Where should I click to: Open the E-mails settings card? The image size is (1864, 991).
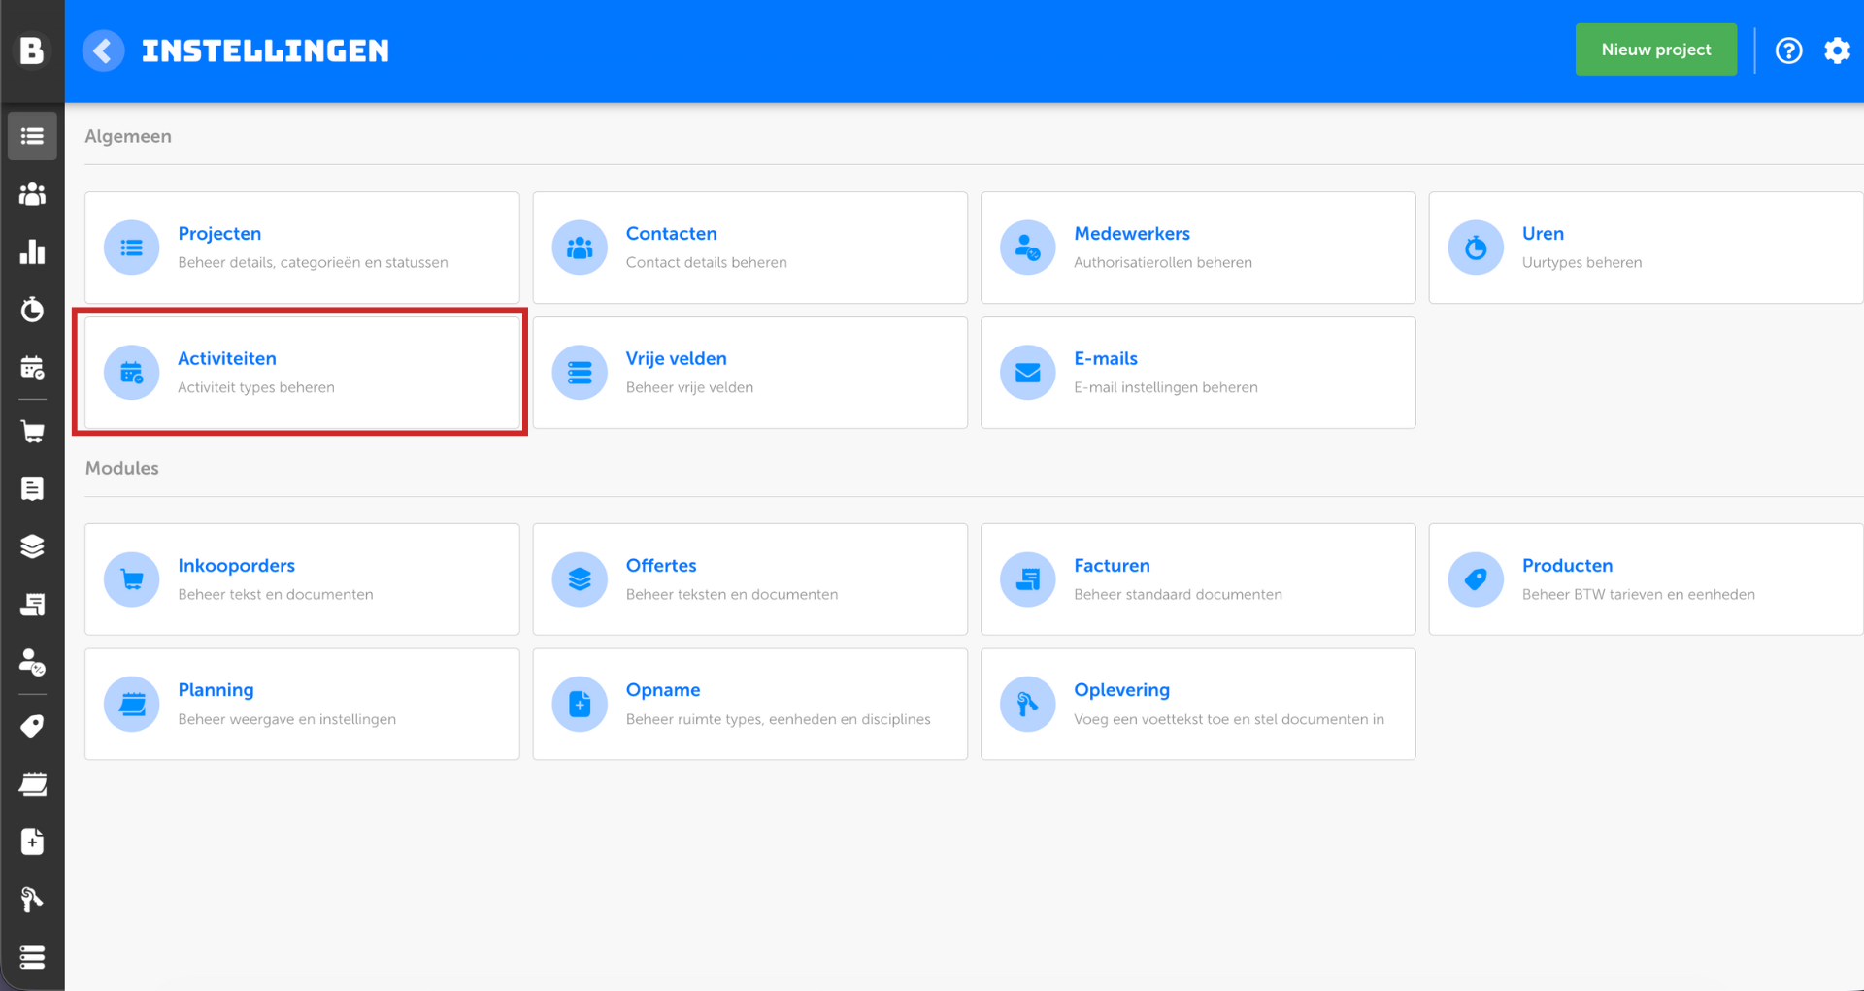1198,373
